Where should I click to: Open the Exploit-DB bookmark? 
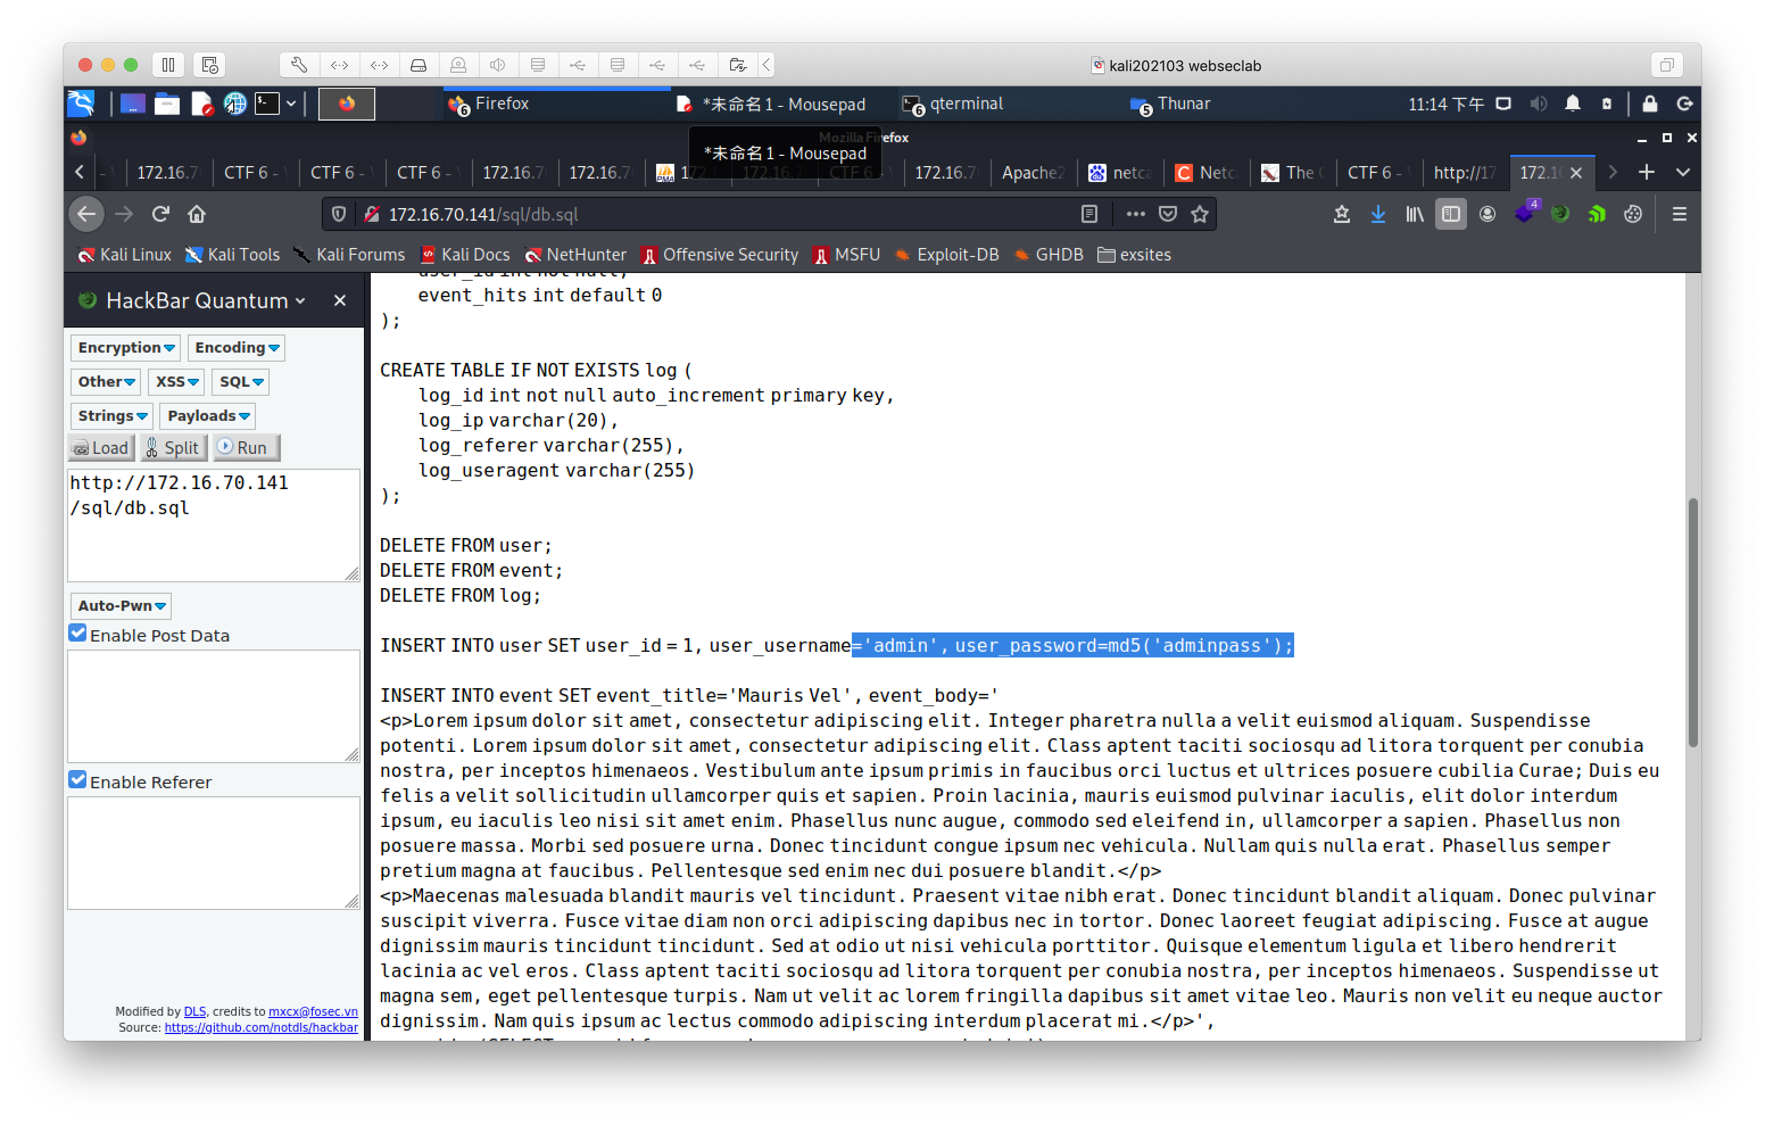coord(946,255)
